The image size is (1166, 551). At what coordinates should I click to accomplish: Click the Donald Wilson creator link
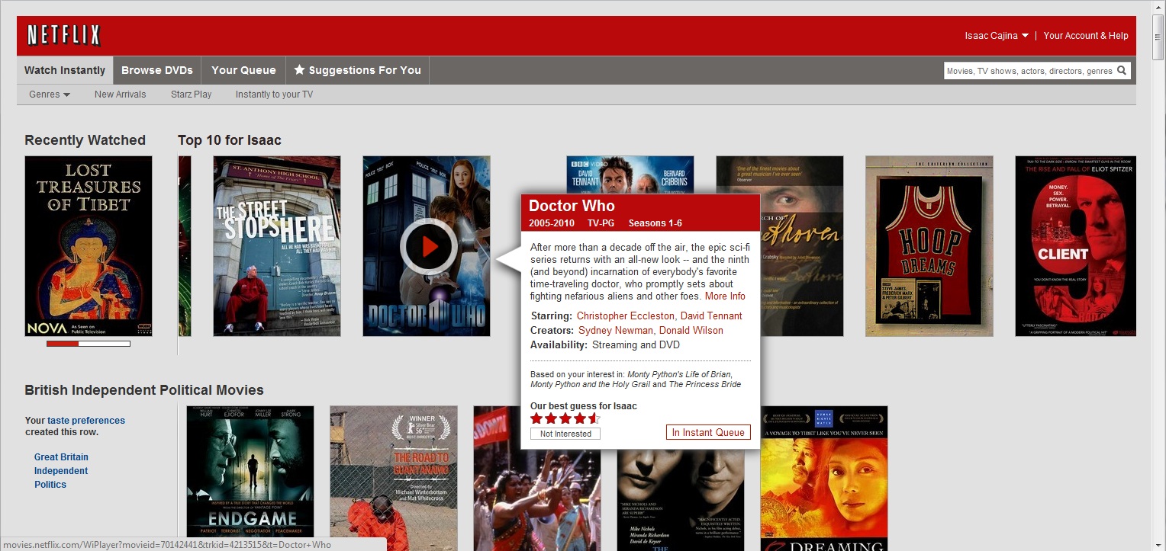click(x=691, y=330)
